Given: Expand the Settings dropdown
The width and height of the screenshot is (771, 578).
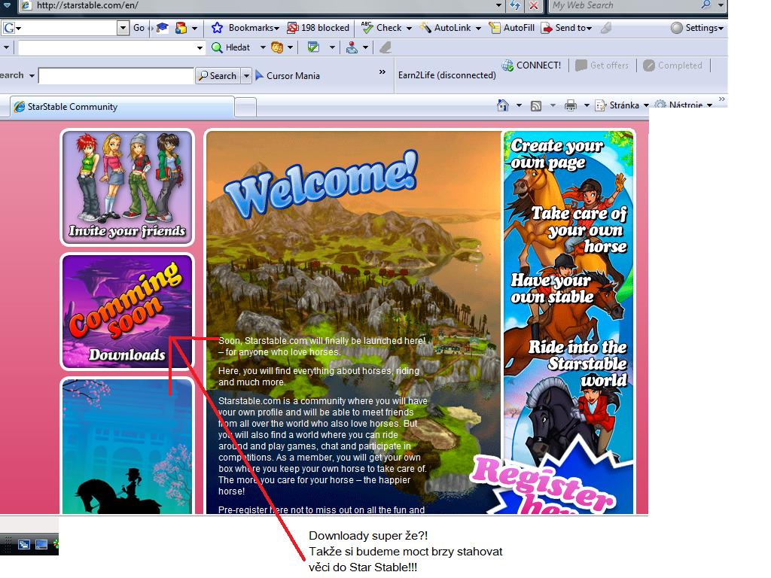Looking at the screenshot, I should [x=721, y=29].
